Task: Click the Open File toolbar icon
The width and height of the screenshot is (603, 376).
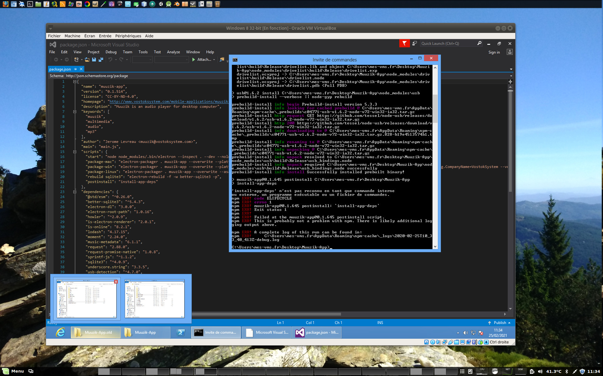Action: [87, 60]
